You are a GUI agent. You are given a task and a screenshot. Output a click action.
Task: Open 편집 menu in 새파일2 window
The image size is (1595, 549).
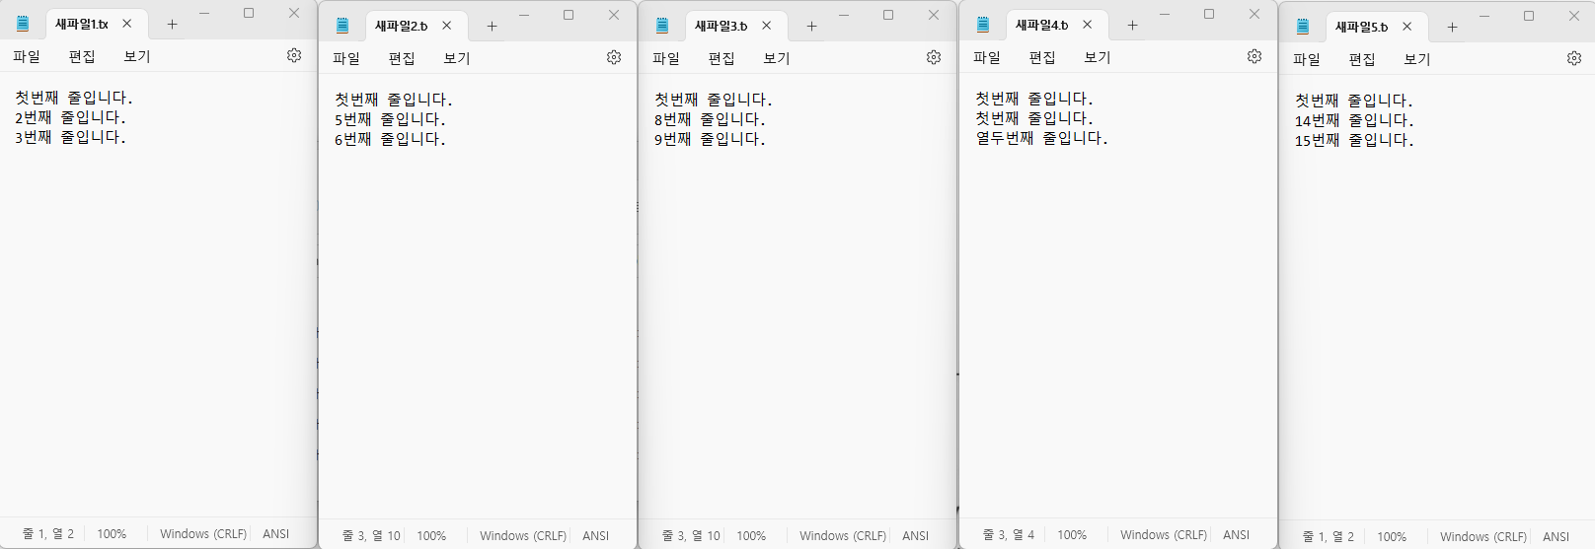(402, 58)
